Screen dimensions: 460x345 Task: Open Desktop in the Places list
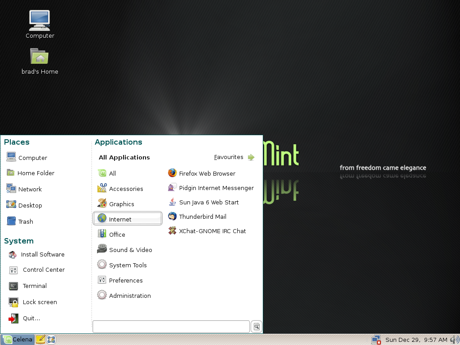(24, 205)
